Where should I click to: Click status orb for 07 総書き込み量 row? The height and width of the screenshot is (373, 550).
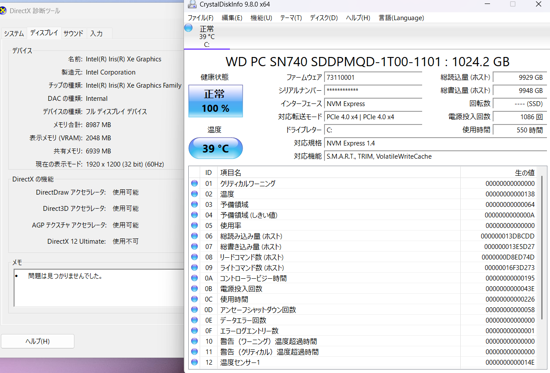click(x=194, y=247)
